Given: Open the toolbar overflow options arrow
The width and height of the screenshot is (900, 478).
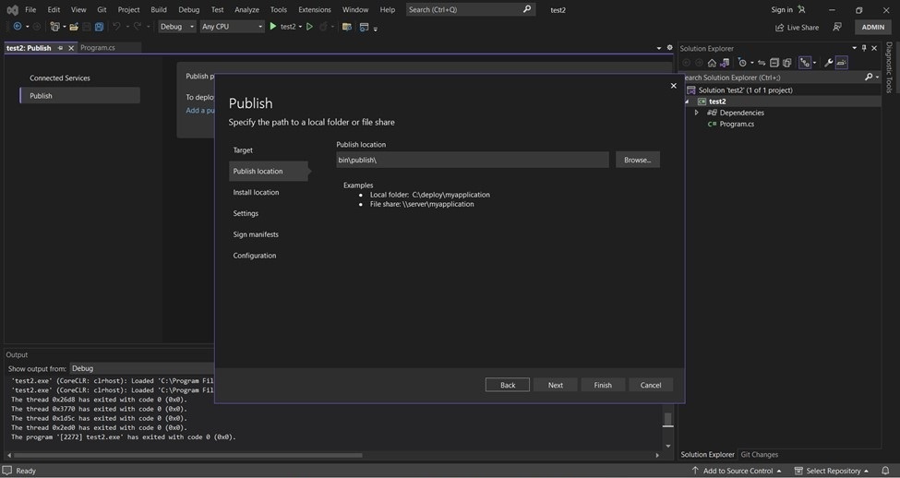Looking at the screenshot, I should click(376, 28).
